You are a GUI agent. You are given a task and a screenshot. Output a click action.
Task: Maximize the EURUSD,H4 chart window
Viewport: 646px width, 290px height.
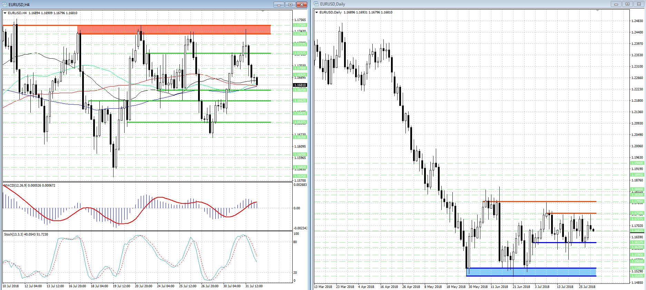click(290, 4)
